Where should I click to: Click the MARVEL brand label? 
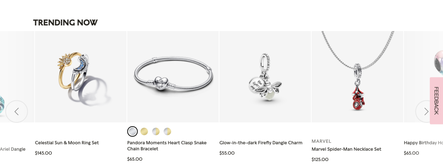pos(322,141)
